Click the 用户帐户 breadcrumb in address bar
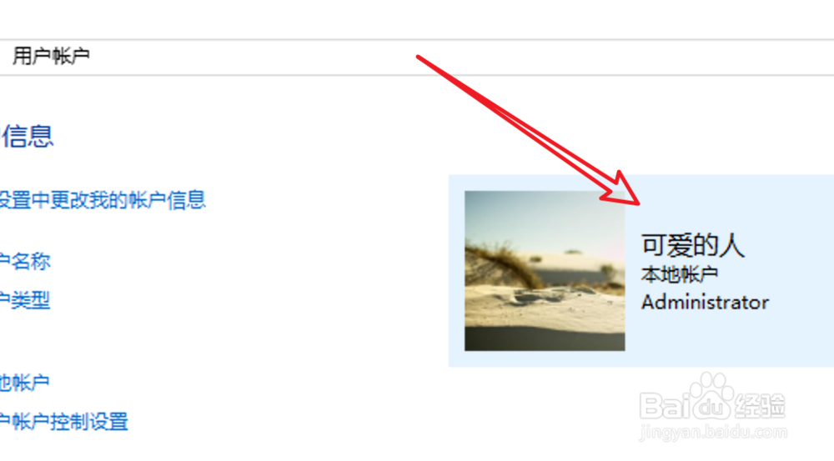The image size is (834, 461). coord(51,56)
